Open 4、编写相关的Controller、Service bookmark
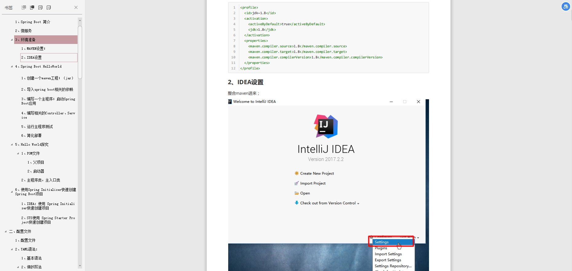572x271 pixels. click(48, 115)
